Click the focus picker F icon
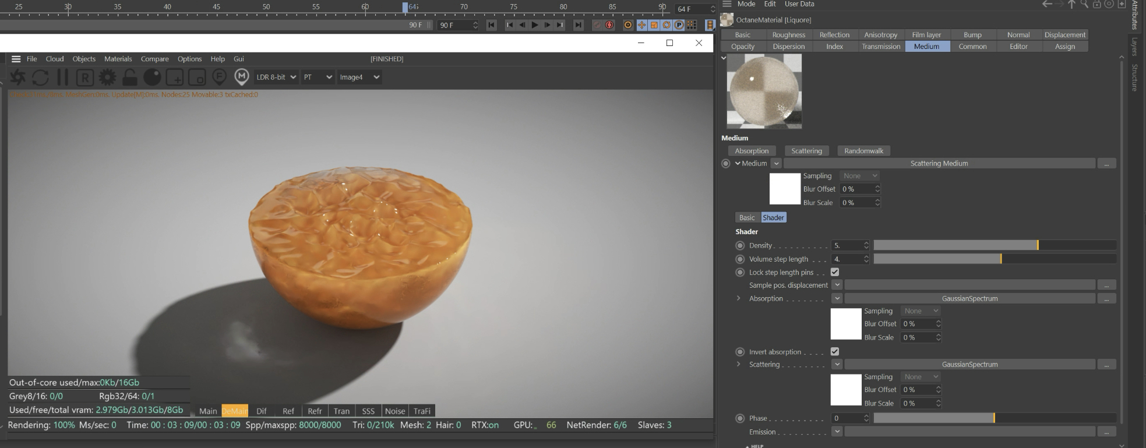Image resolution: width=1146 pixels, height=448 pixels. click(219, 77)
